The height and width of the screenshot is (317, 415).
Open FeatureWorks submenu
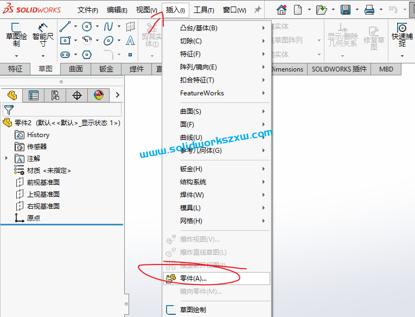[x=216, y=93]
